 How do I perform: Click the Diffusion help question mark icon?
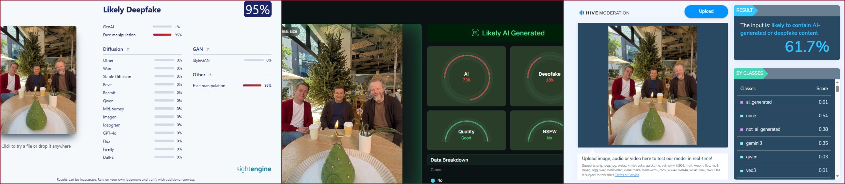[x=128, y=49]
